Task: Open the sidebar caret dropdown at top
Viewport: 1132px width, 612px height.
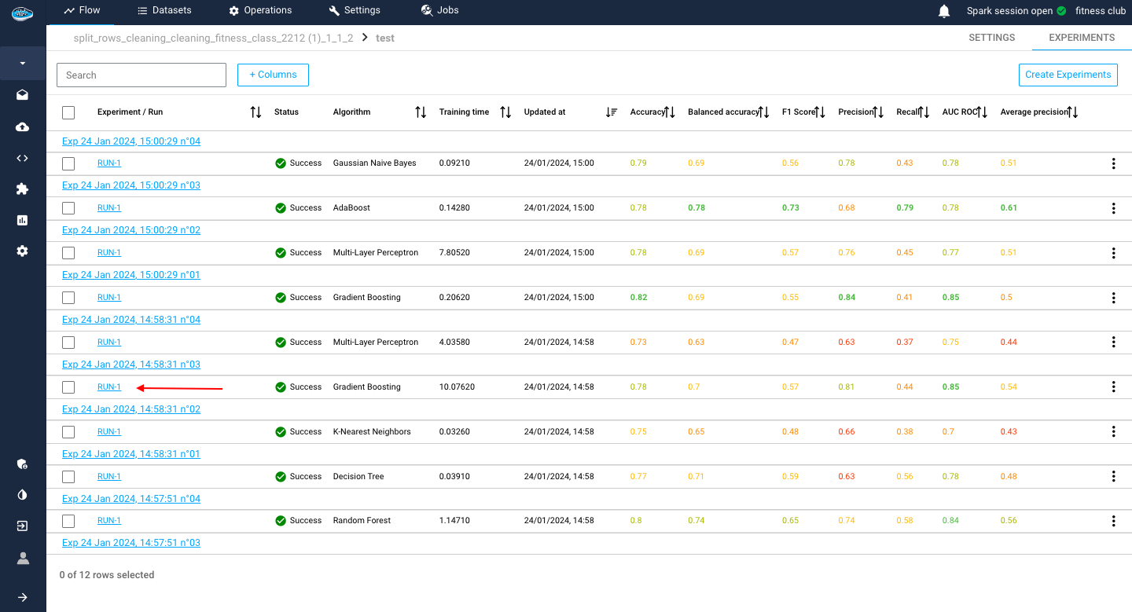Action: click(22, 63)
